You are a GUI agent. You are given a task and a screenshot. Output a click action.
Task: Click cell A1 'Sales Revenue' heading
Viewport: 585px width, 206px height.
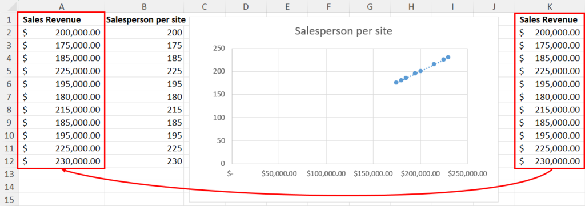click(x=61, y=20)
